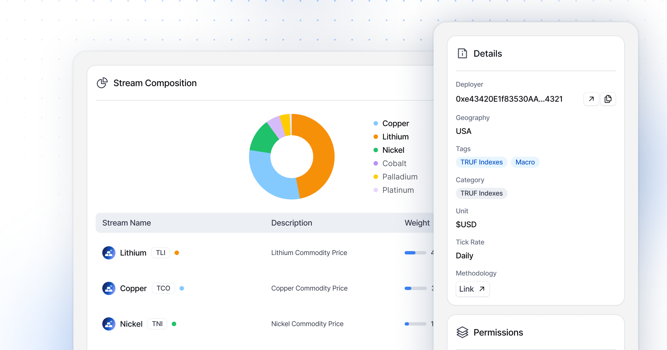Toggle Cobalt in the chart legend
This screenshot has width=667, height=350.
tap(390, 163)
